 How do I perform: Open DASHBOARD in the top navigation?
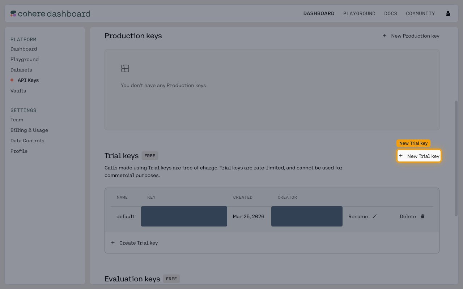click(319, 13)
